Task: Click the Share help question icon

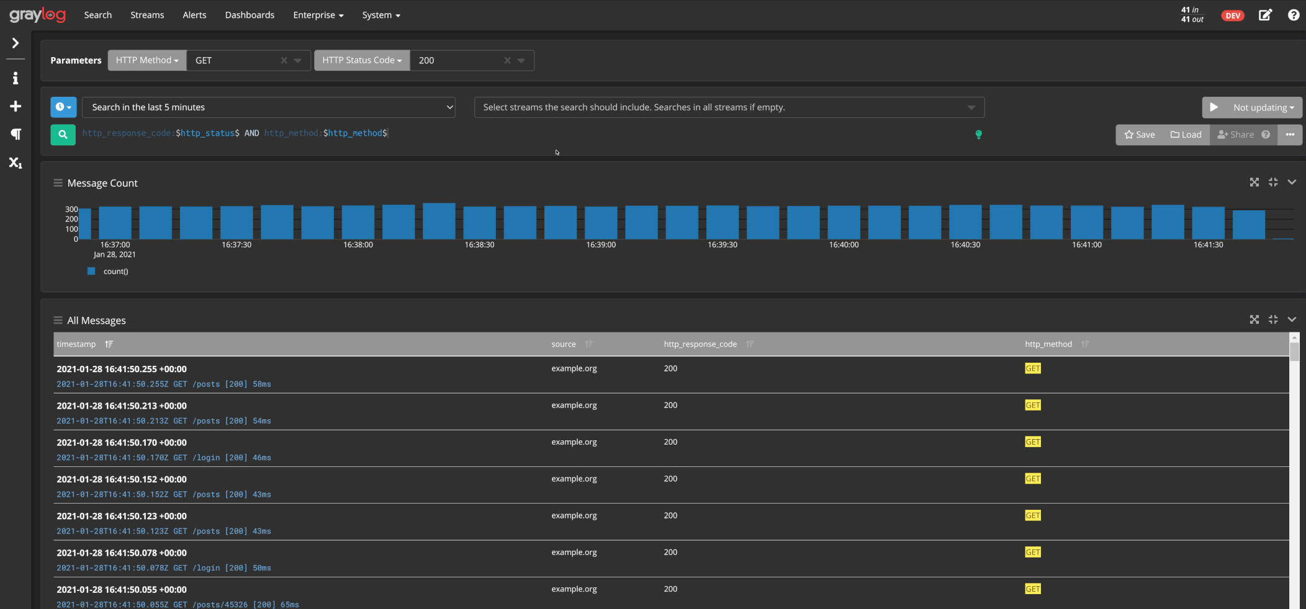Action: point(1266,135)
